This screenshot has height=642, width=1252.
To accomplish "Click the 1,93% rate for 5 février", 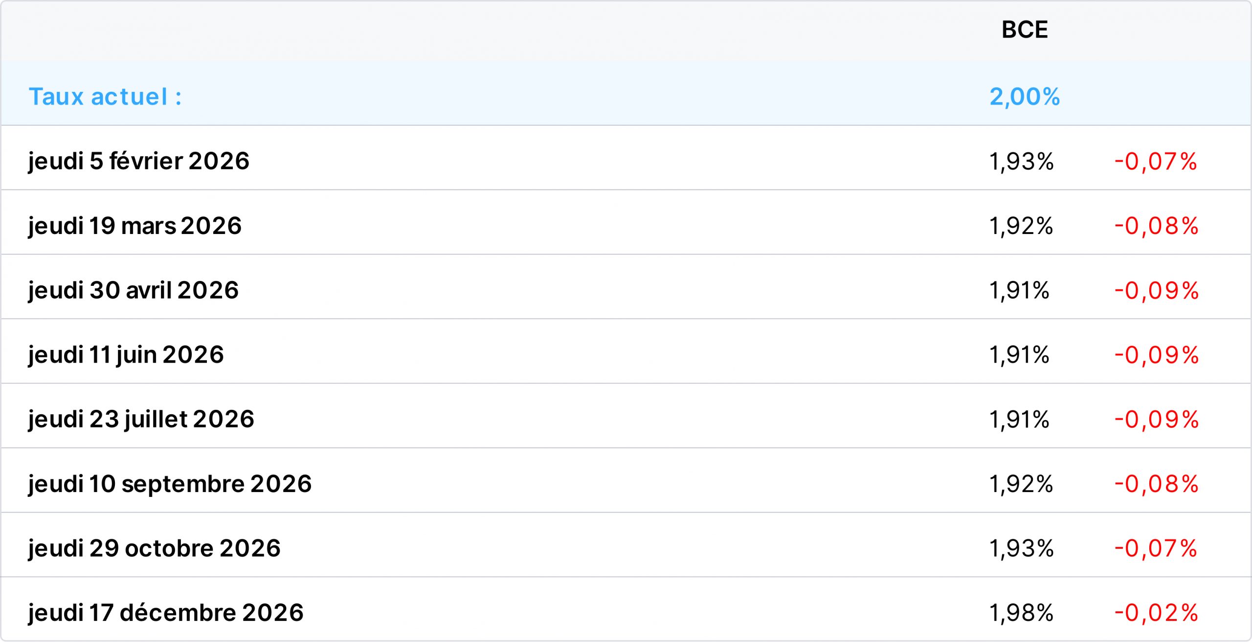I will coord(1021,161).
